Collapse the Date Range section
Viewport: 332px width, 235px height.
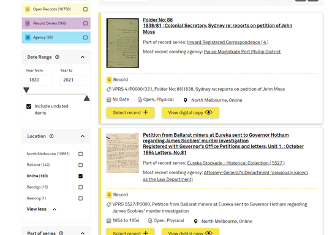(x=83, y=57)
